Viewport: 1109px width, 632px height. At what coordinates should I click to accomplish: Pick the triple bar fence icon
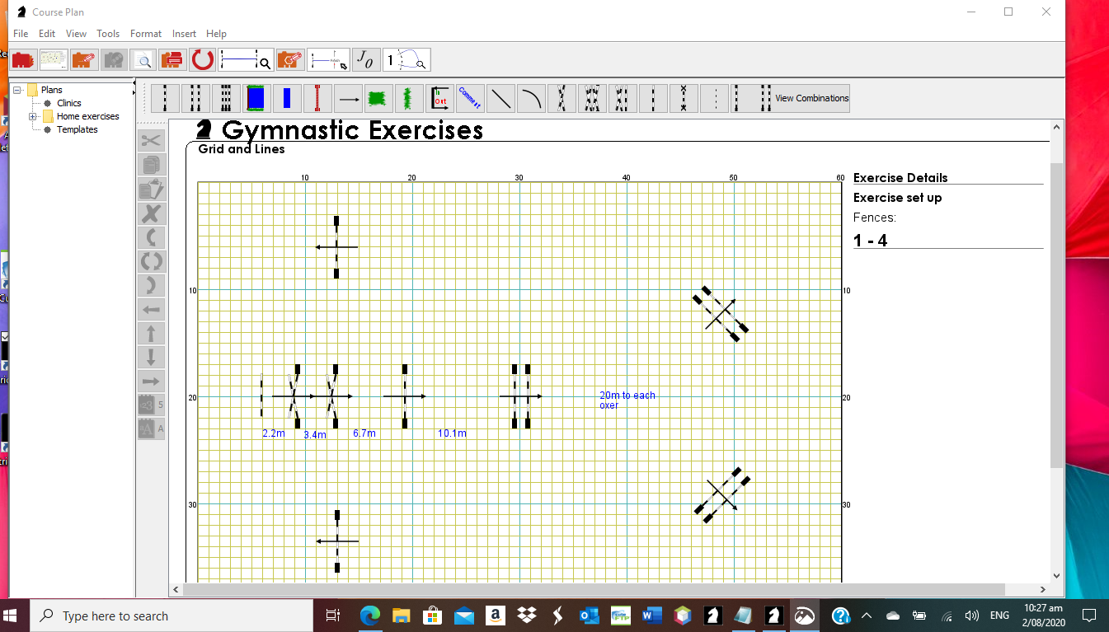(x=225, y=99)
